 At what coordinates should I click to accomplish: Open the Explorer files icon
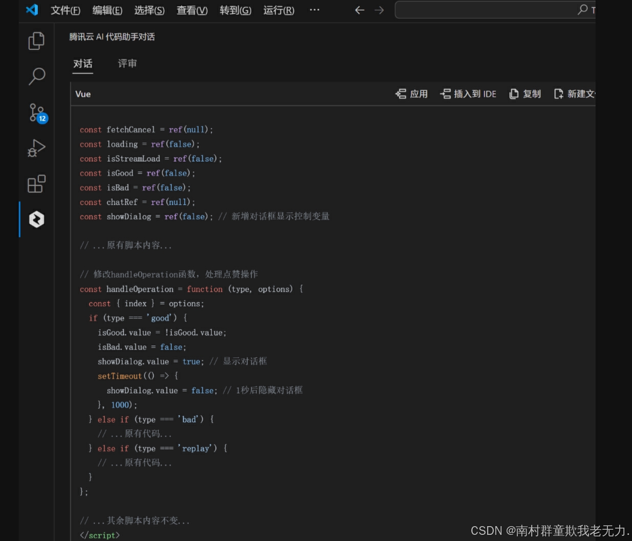(36, 41)
